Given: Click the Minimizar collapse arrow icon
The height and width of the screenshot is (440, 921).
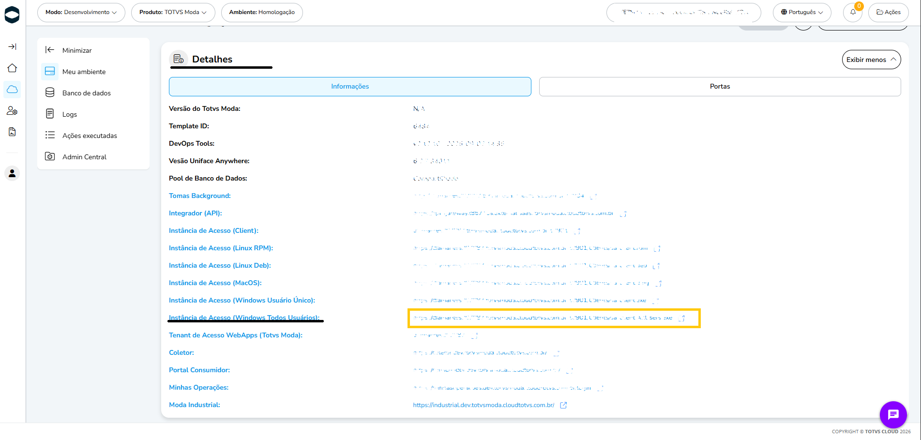Looking at the screenshot, I should (49, 50).
